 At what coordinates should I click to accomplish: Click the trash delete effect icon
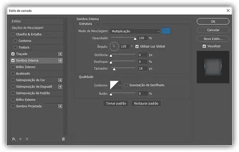63,139
